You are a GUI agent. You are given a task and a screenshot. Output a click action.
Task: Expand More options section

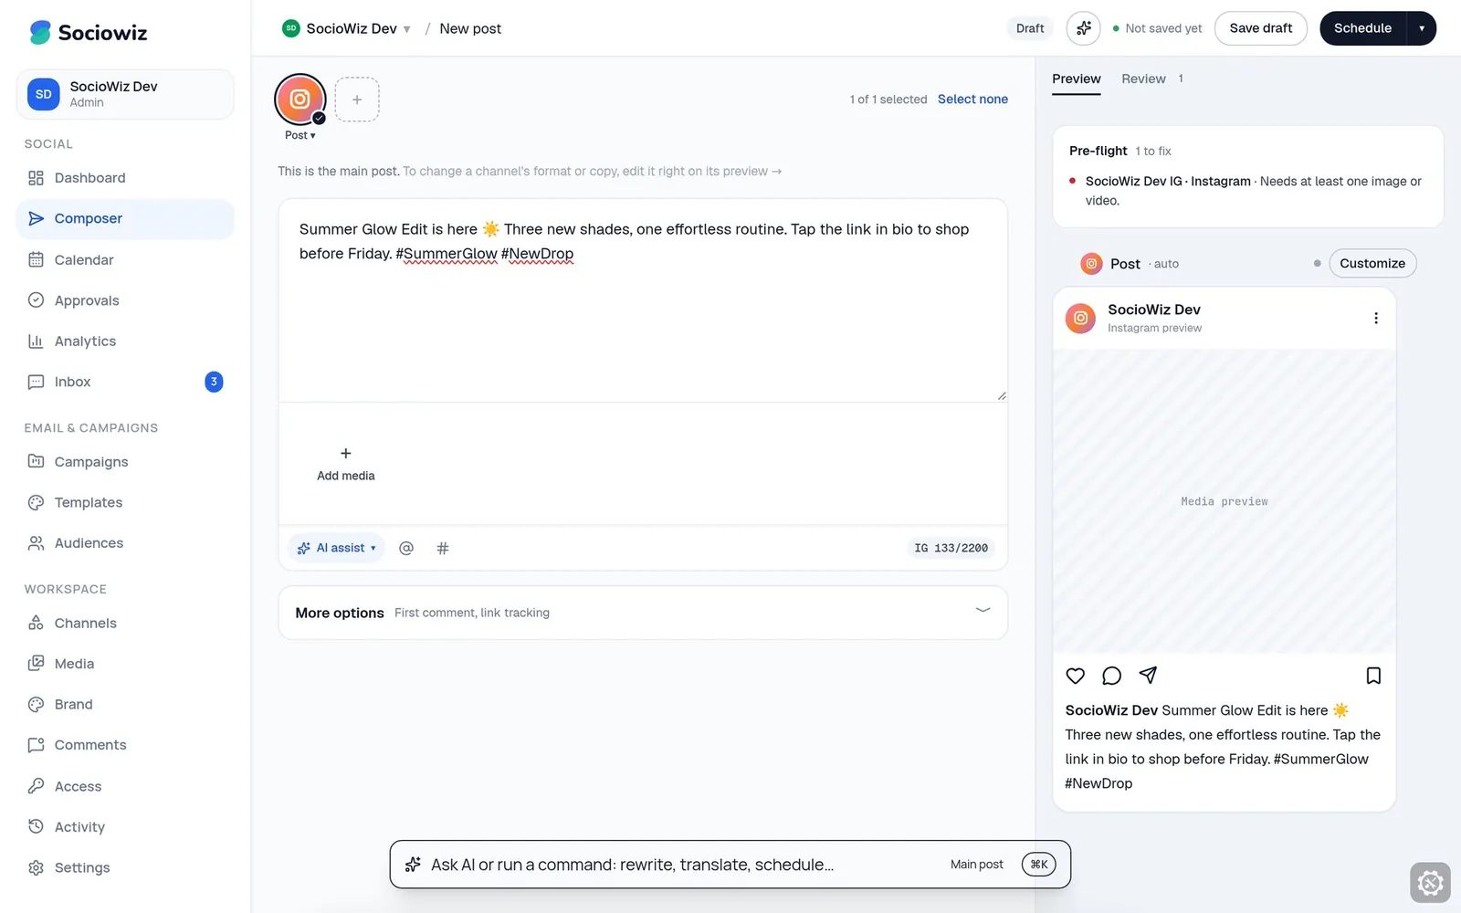643,613
